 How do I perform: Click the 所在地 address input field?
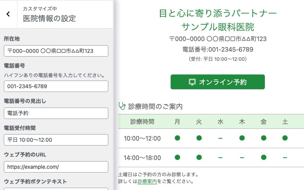[x=56, y=51]
